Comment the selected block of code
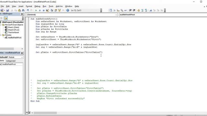This screenshot has width=207, height=116. pyautogui.click(x=142, y=10)
